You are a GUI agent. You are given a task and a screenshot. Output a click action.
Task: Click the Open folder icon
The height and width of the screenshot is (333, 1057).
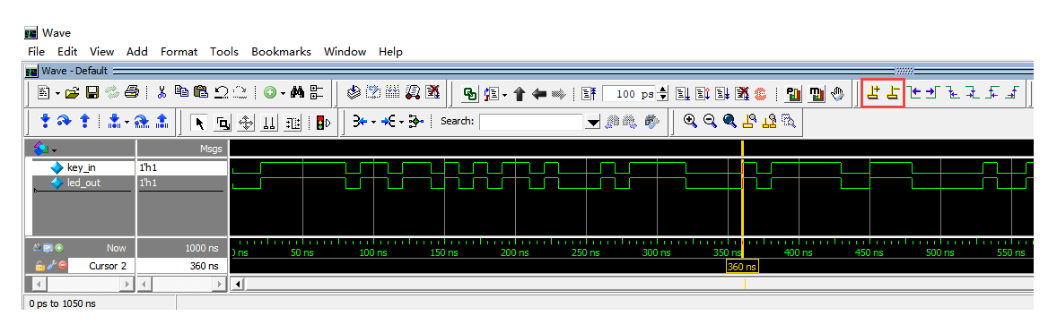tap(72, 93)
